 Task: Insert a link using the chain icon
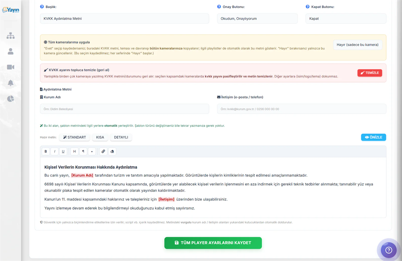pyautogui.click(x=103, y=151)
